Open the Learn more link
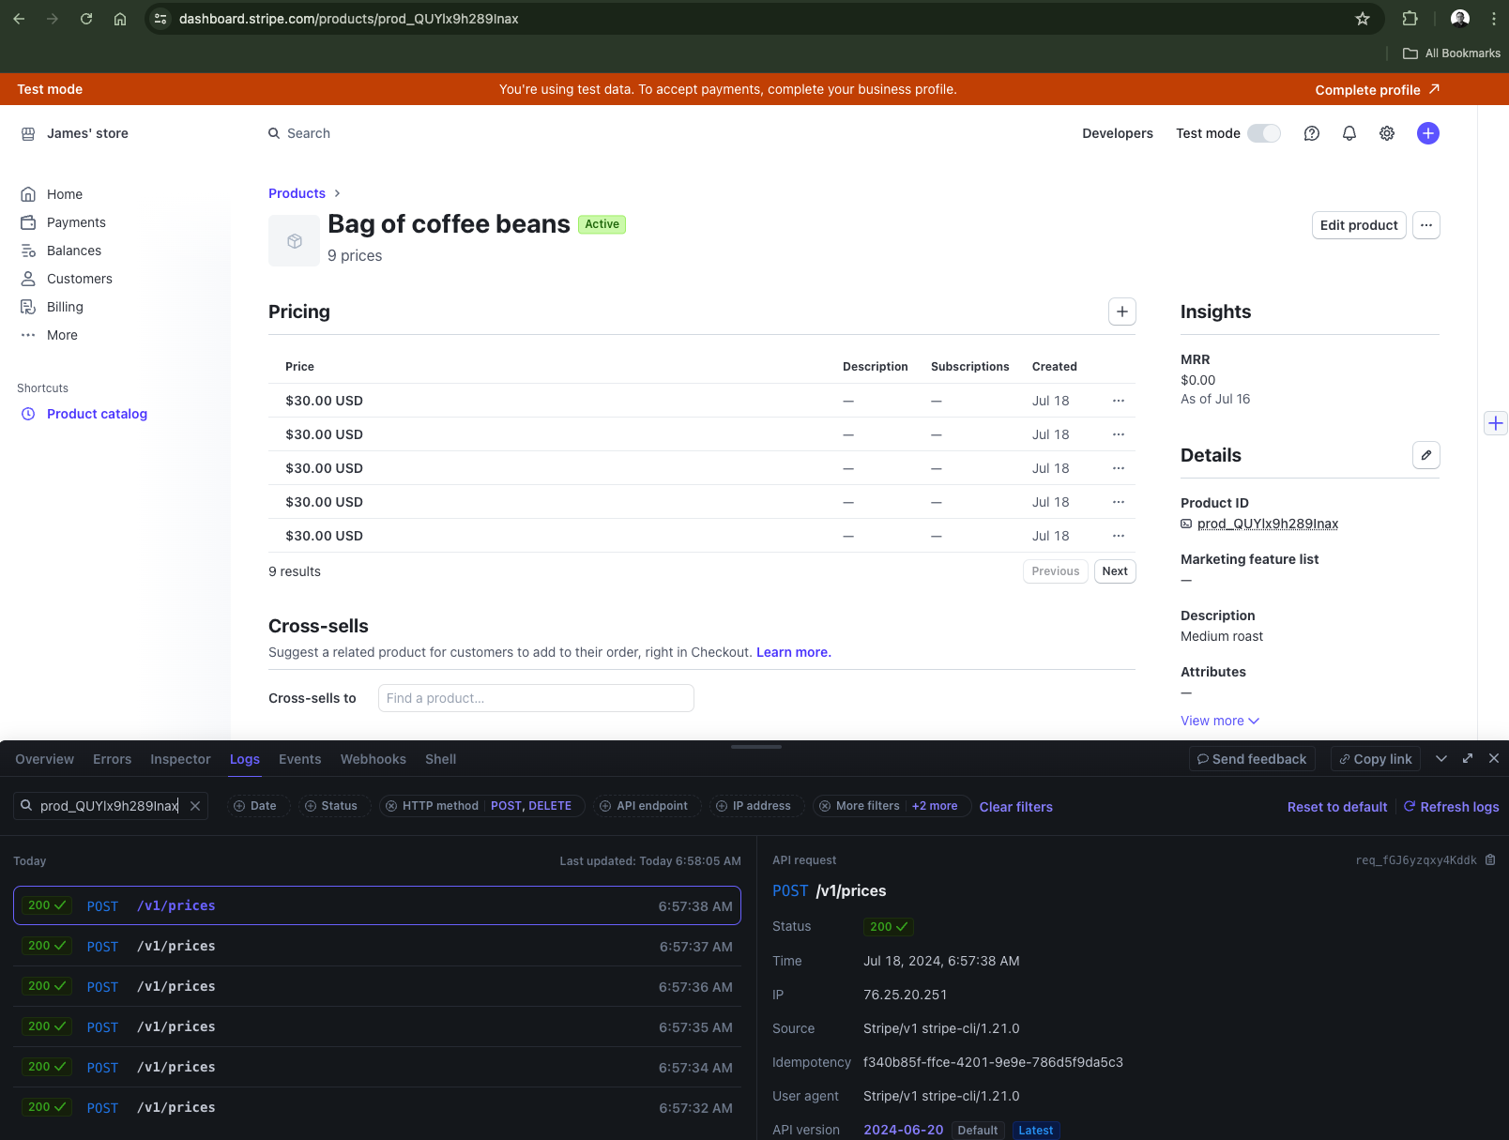The height and width of the screenshot is (1140, 1509). (x=793, y=652)
